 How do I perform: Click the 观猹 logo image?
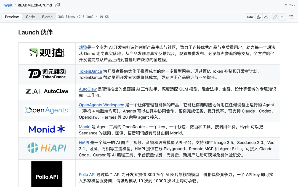pyautogui.click(x=47, y=53)
